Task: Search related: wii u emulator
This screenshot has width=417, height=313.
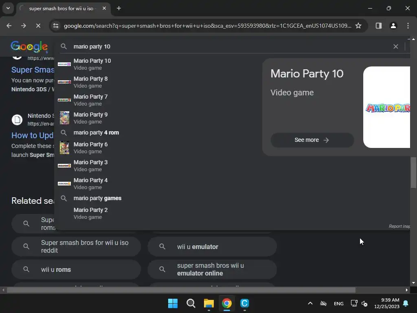Action: 212,247
